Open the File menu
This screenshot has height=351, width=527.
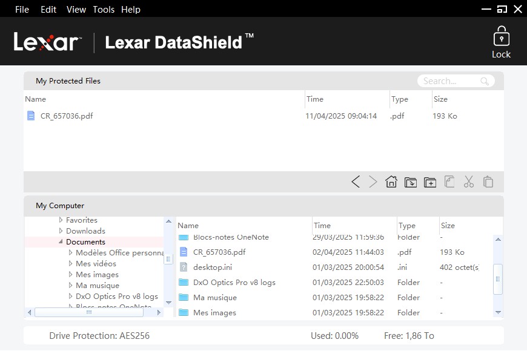22,10
